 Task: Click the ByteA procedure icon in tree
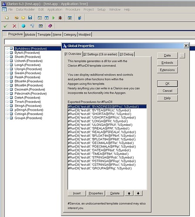(x=11, y=53)
